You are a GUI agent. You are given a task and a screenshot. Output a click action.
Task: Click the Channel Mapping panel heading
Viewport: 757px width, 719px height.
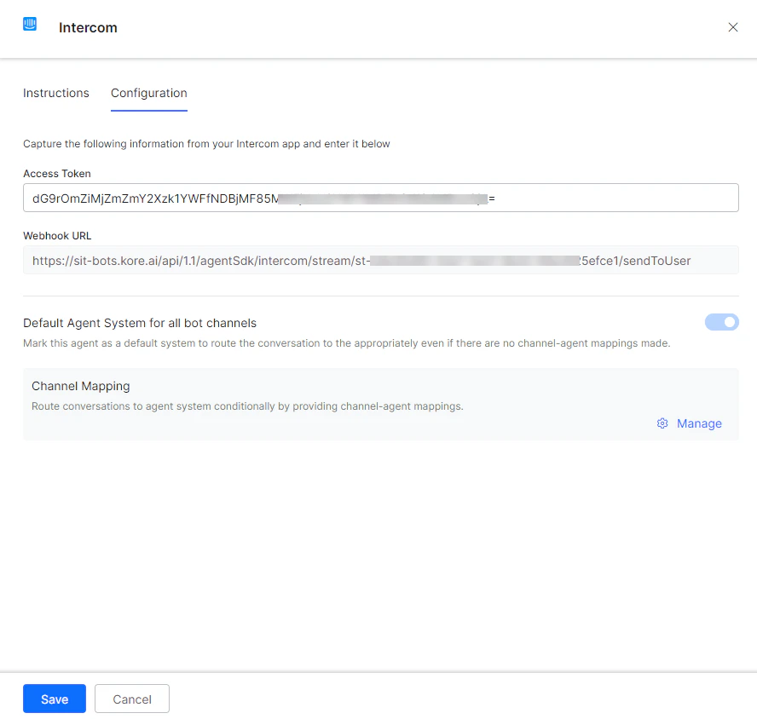pyautogui.click(x=80, y=386)
